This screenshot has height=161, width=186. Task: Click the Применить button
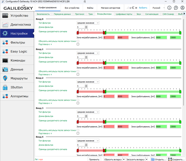pyautogui.click(x=94, y=159)
